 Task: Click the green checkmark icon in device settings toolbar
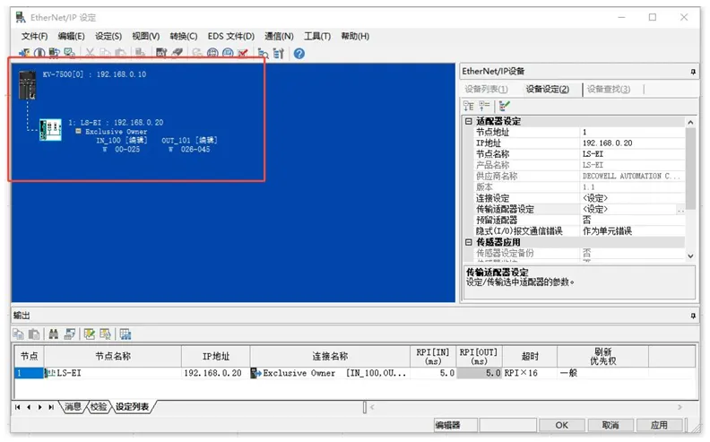(x=505, y=106)
